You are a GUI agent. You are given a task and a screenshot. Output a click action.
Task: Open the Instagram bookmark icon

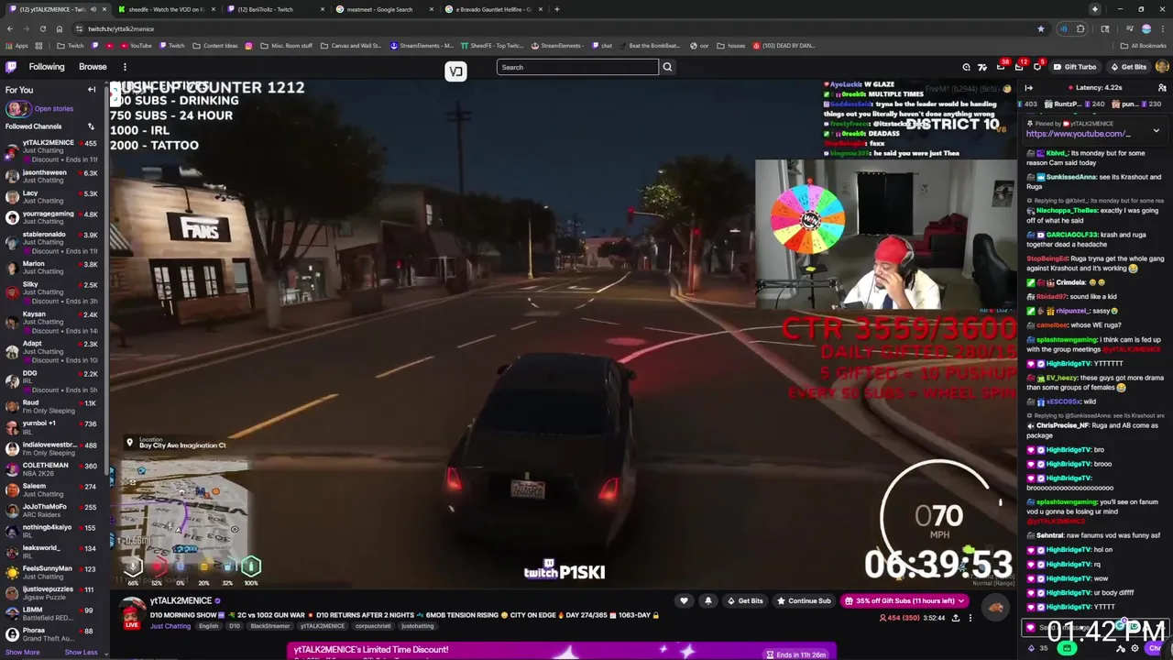(x=248, y=46)
